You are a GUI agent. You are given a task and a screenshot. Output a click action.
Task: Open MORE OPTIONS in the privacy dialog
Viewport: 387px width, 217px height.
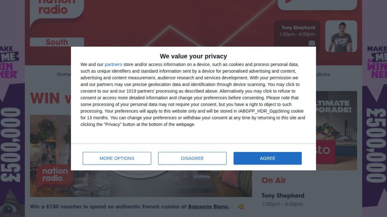(117, 158)
